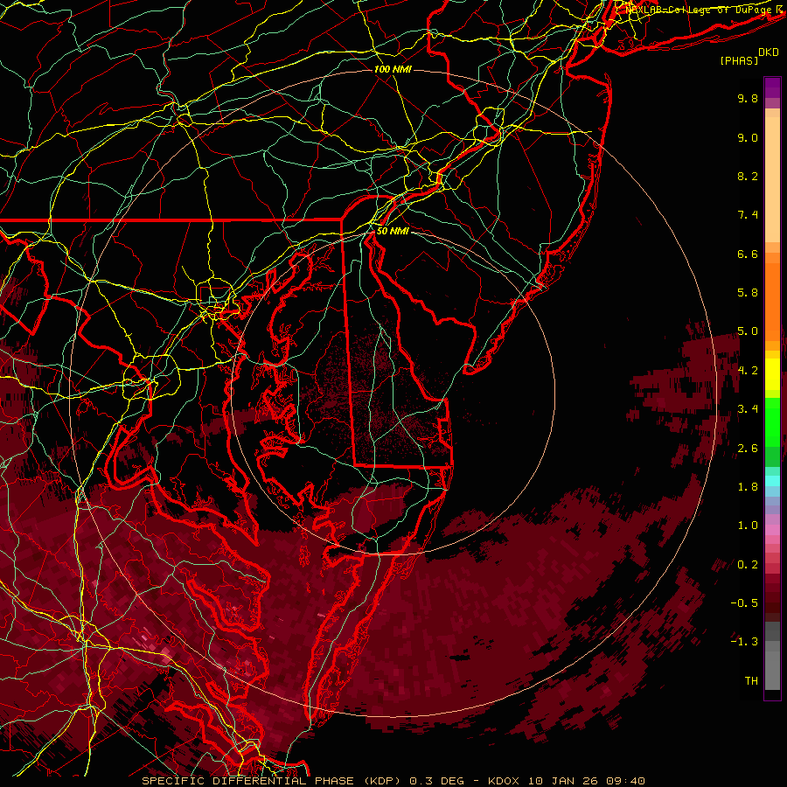Select the -0.5 value on the scale
The image size is (787, 787).
pos(744,603)
